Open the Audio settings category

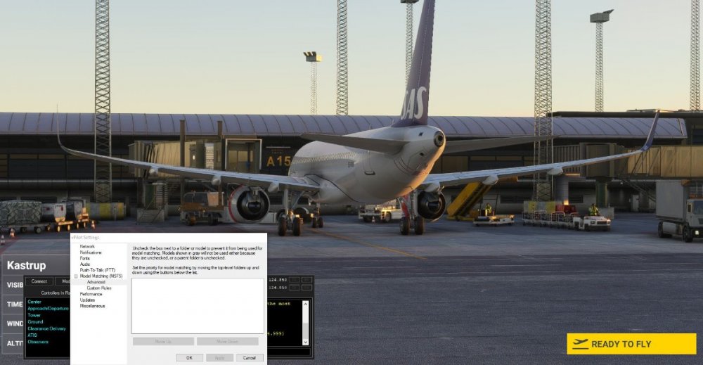pyautogui.click(x=85, y=264)
